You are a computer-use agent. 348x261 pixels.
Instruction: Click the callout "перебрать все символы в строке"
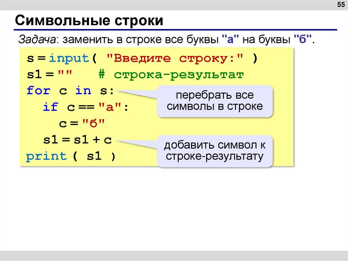coord(215,101)
